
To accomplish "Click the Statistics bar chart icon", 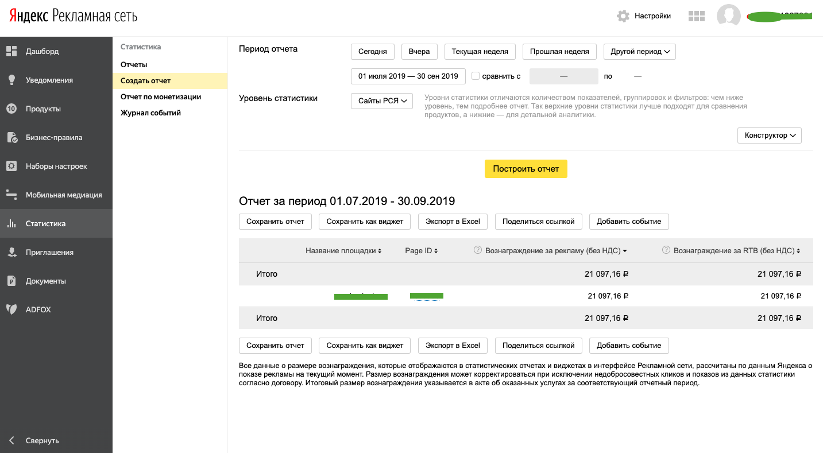I will click(11, 223).
